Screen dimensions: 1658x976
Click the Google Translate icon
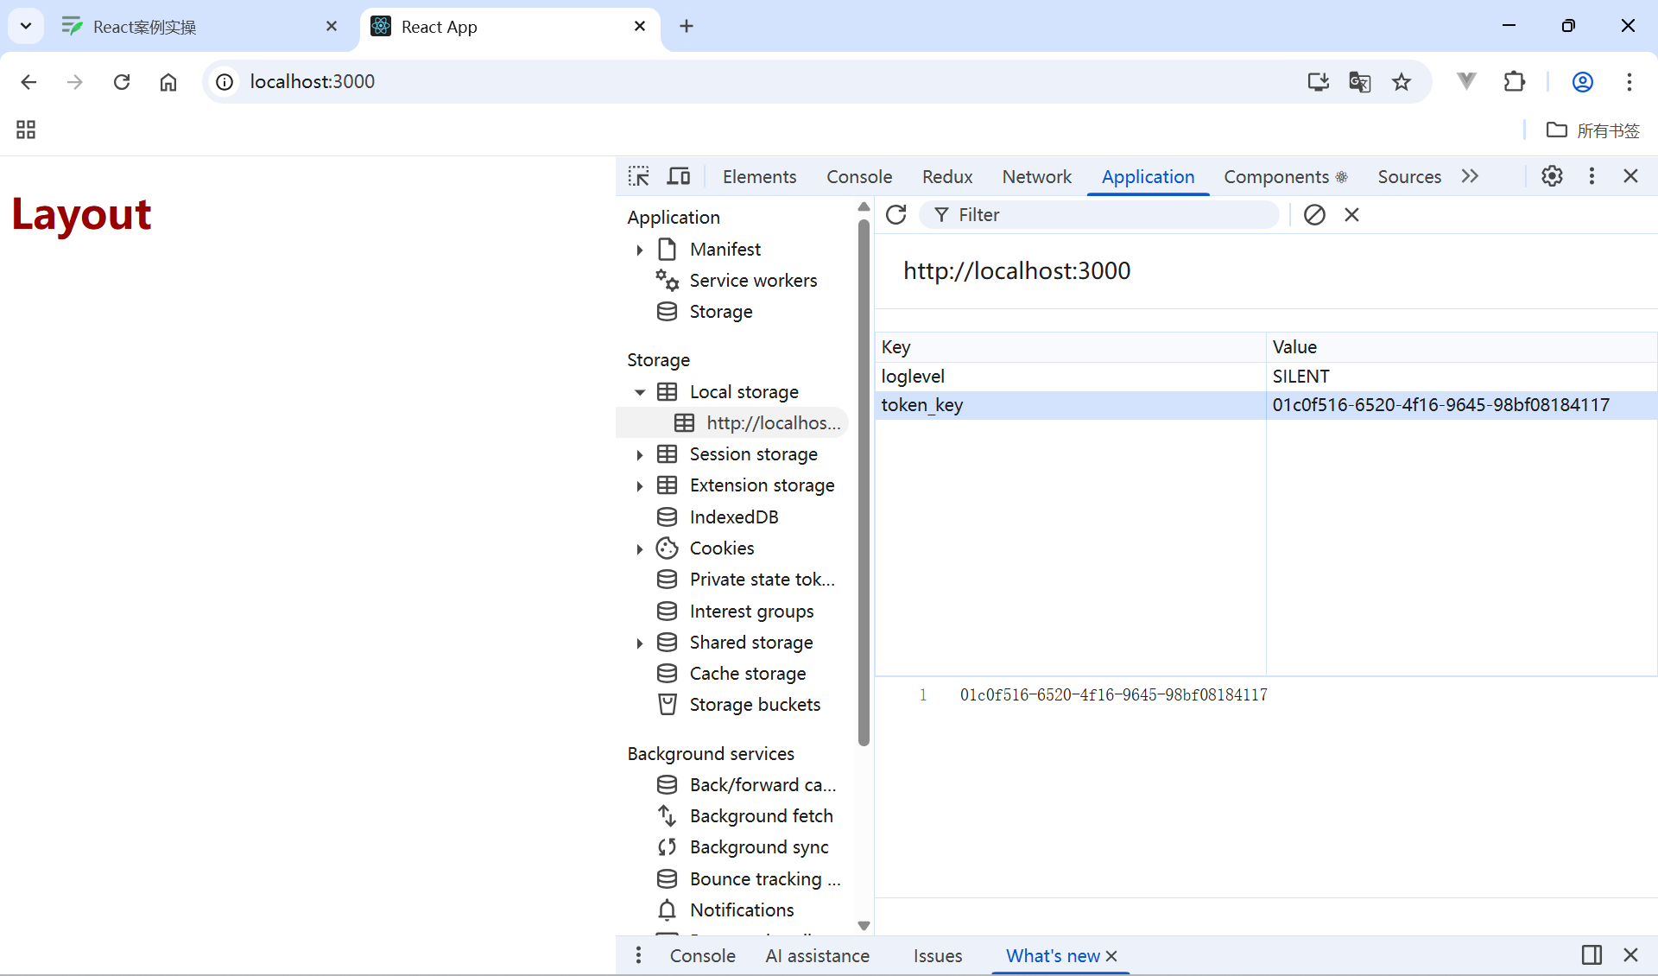pyautogui.click(x=1359, y=82)
